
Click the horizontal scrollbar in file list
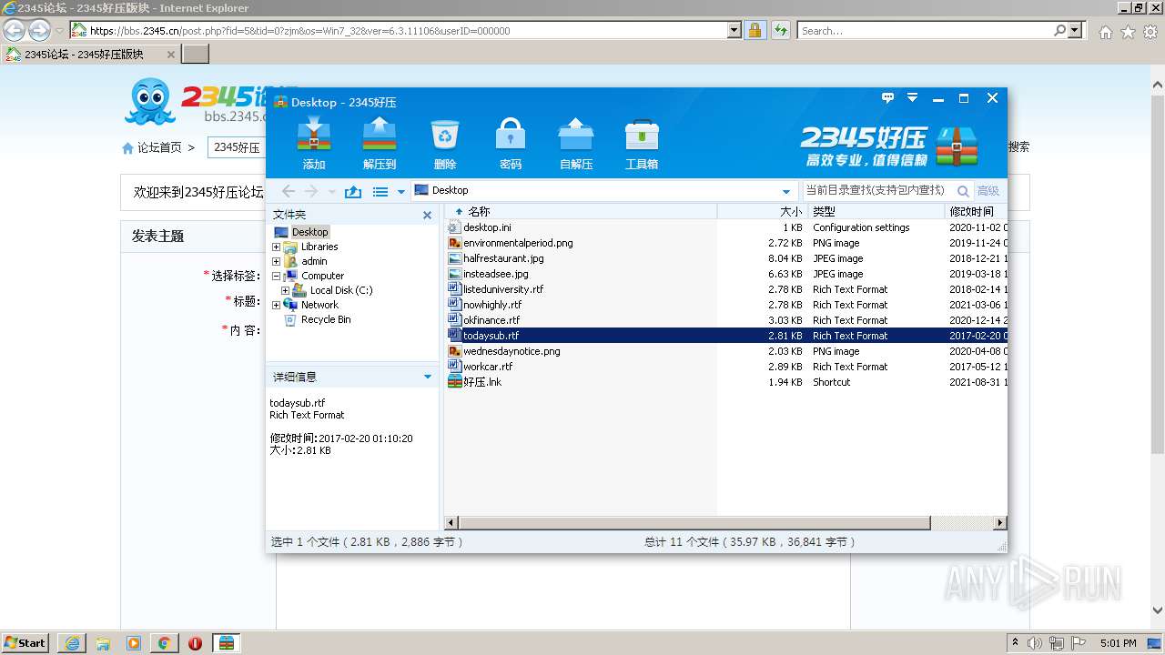694,523
